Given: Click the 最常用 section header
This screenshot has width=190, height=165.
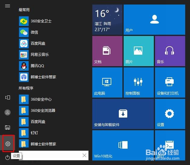Looking at the screenshot, I should click(x=24, y=10).
